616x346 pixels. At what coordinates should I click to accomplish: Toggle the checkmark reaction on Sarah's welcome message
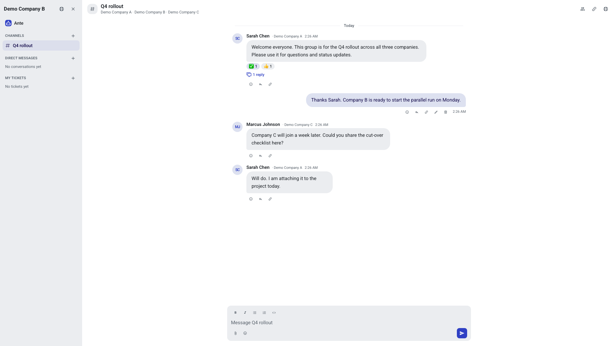[x=253, y=66]
